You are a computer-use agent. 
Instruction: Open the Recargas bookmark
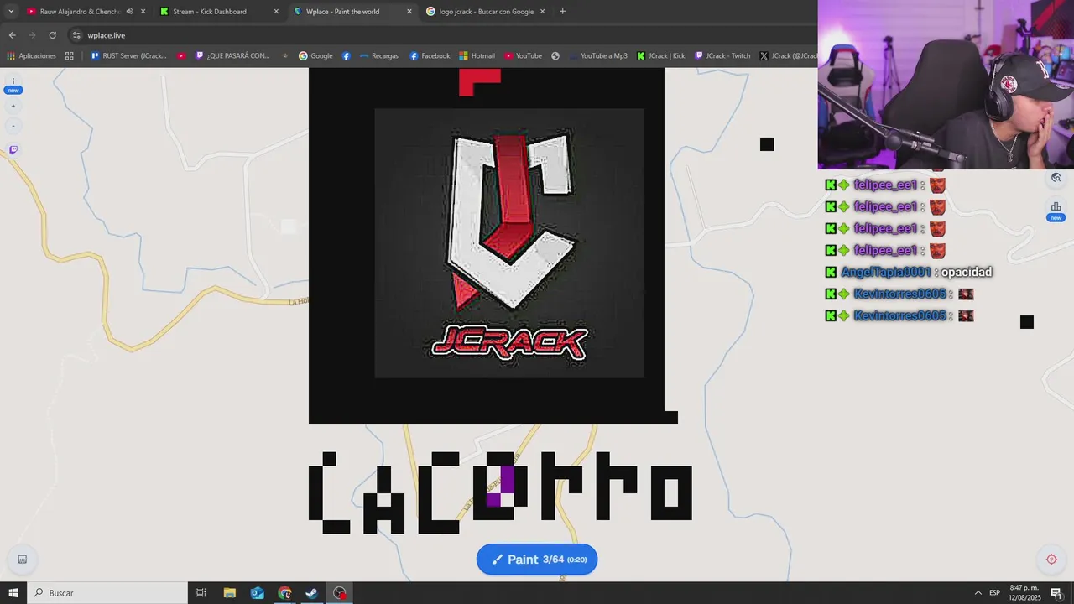pos(379,56)
